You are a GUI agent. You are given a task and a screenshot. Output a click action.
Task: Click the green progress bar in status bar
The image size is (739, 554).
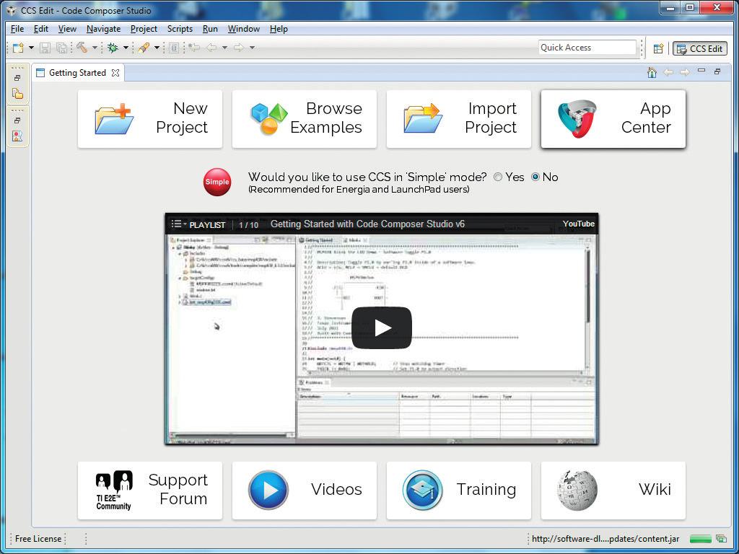coord(700,538)
